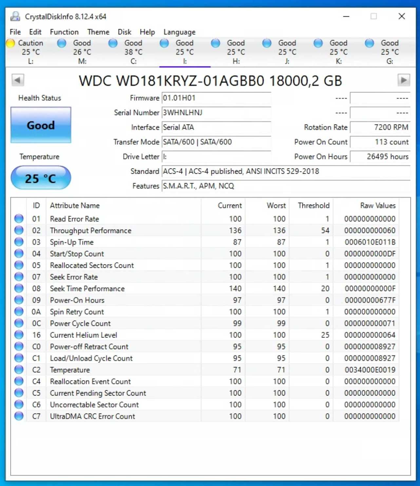
Task: Click status orb for Seek Time Performance
Action: tap(19, 288)
